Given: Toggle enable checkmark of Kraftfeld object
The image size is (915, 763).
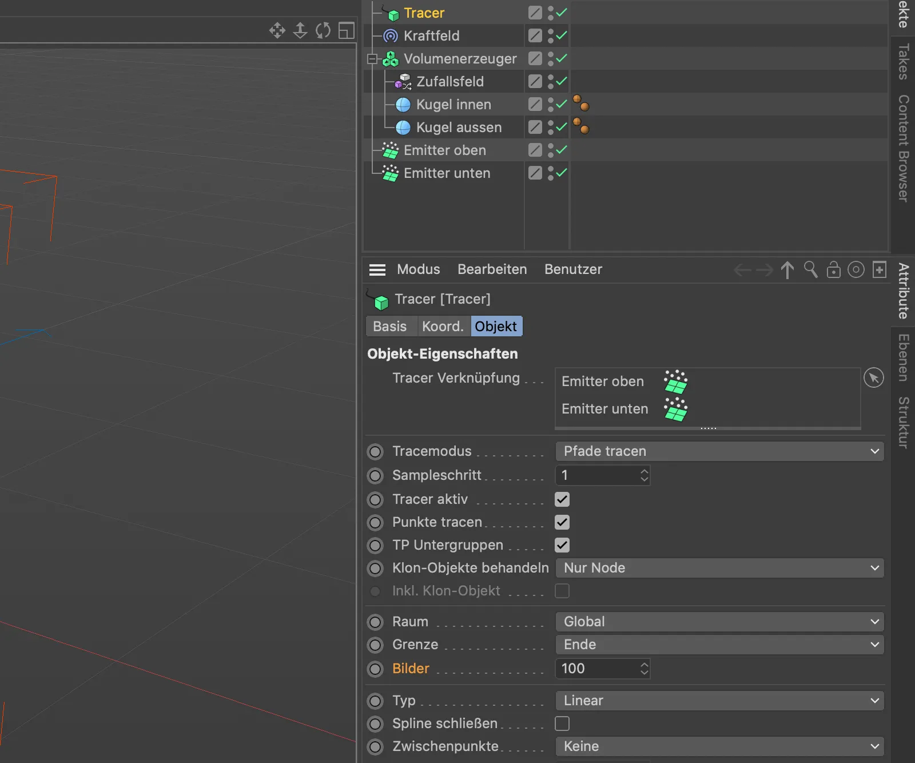Looking at the screenshot, I should tap(562, 35).
